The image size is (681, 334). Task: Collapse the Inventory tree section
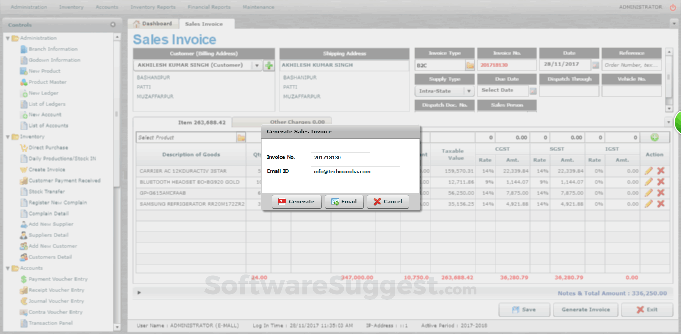click(8, 136)
